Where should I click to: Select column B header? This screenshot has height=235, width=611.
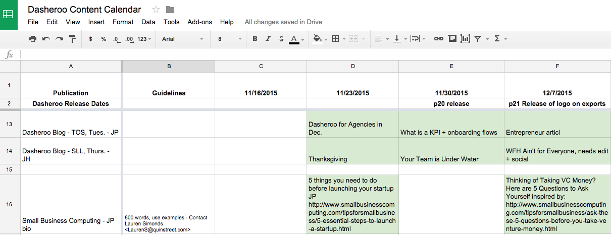tap(169, 66)
